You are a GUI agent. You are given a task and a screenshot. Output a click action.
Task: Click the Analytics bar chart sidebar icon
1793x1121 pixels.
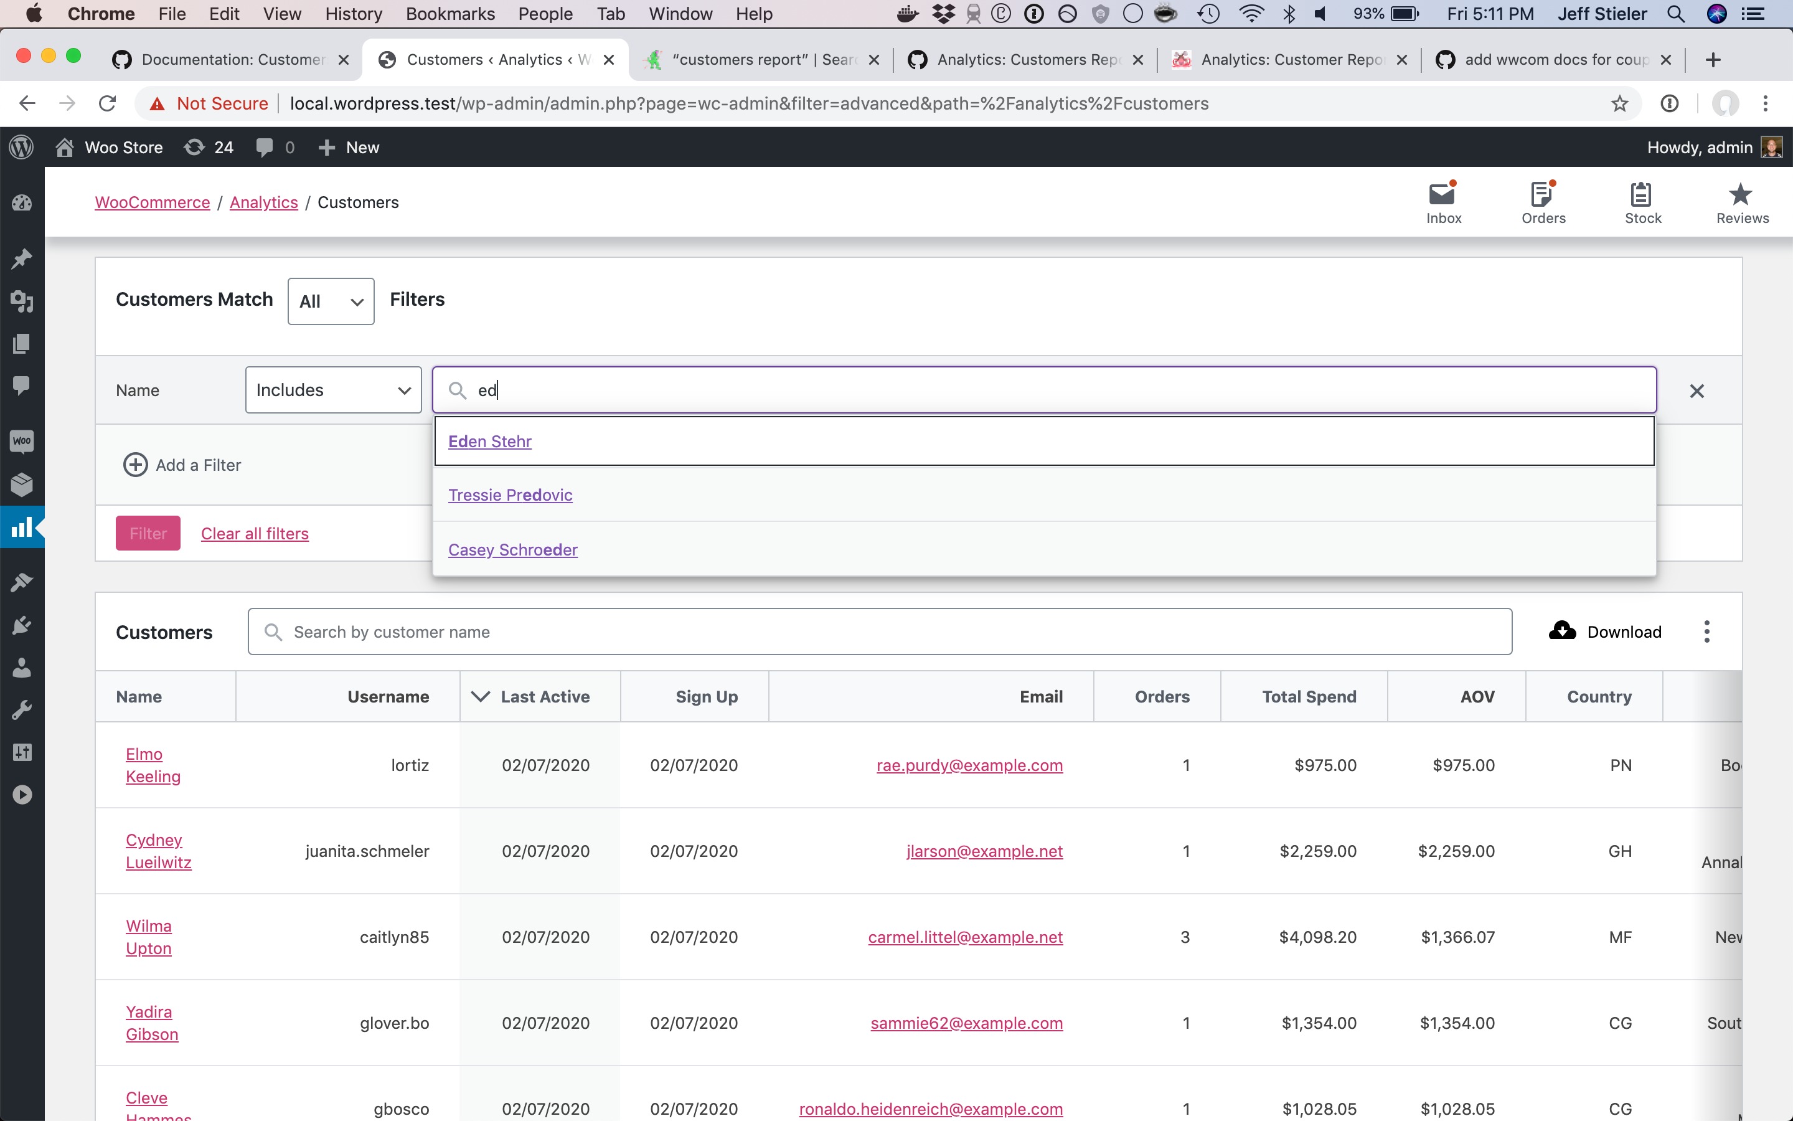(22, 527)
